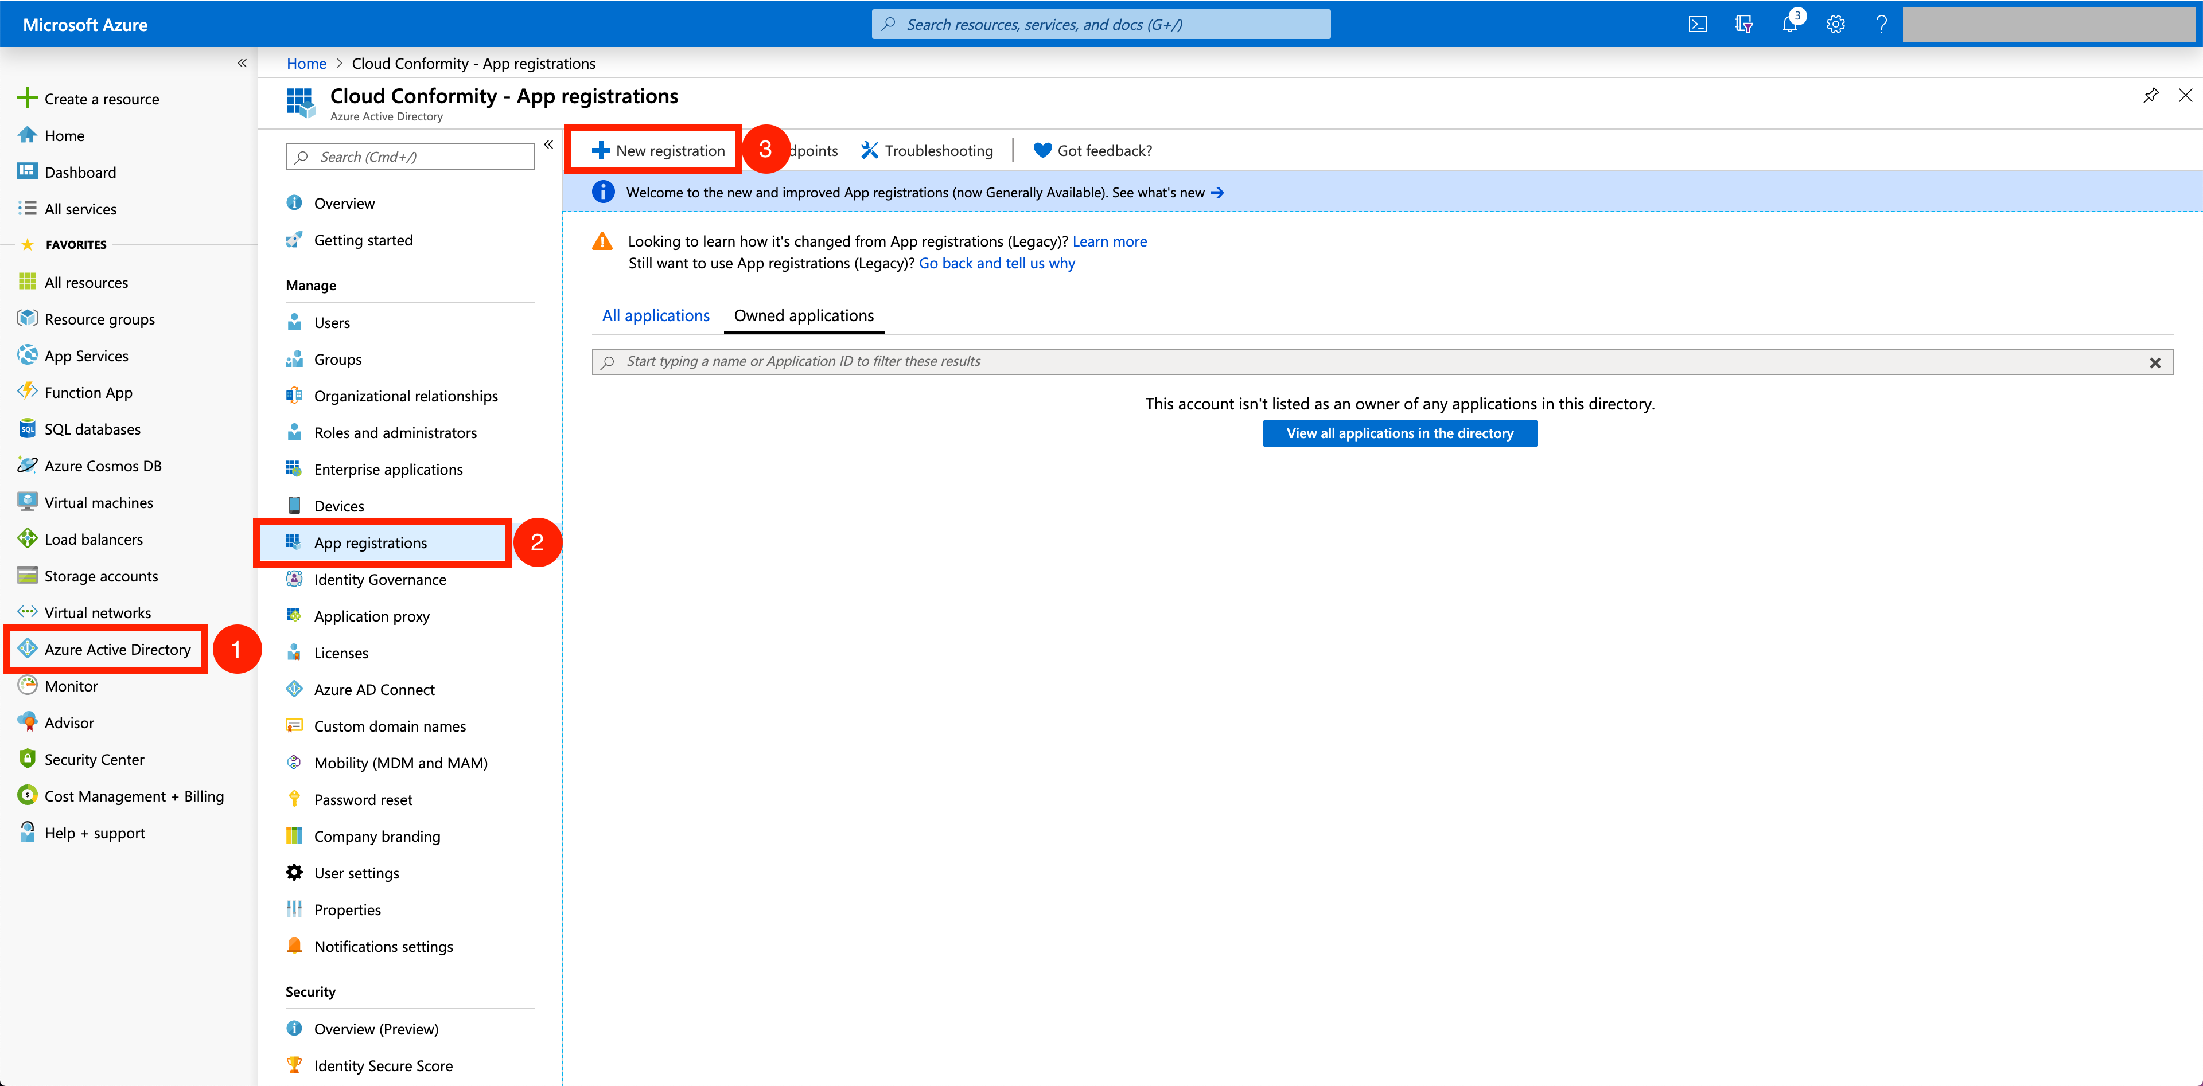Click the Virtual networks icon

28,612
